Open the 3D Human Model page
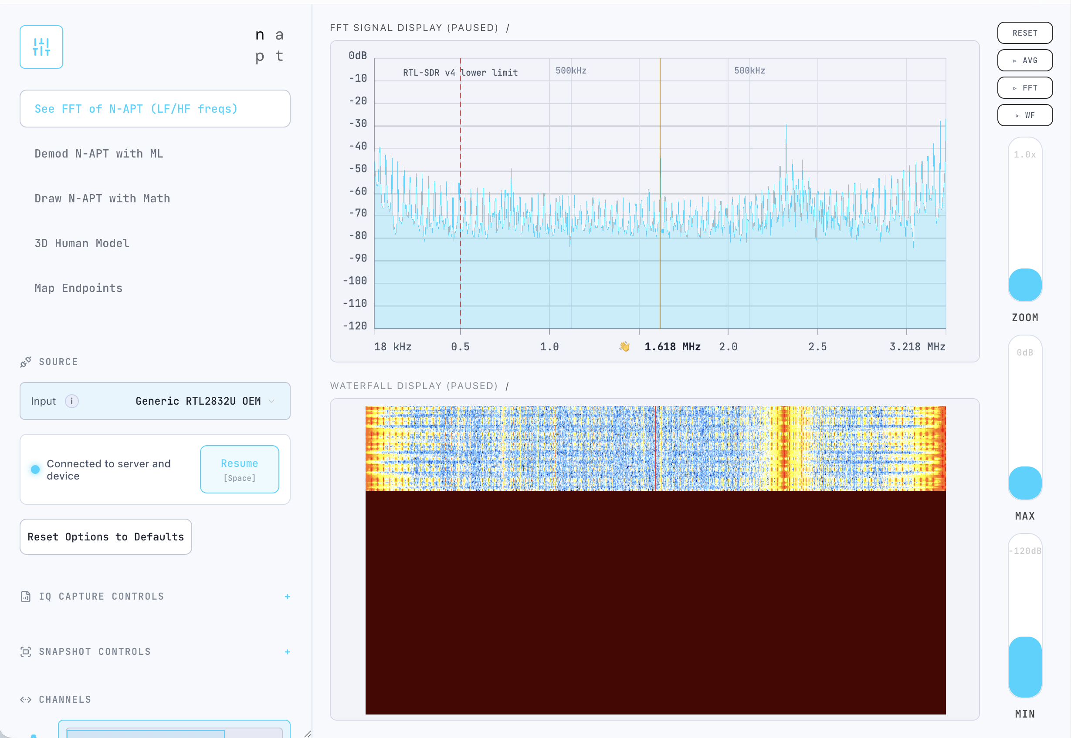This screenshot has width=1071, height=738. tap(81, 243)
